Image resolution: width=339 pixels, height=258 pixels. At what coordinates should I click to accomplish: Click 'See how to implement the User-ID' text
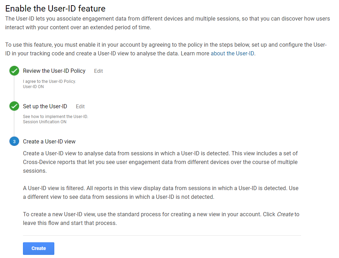(55, 117)
